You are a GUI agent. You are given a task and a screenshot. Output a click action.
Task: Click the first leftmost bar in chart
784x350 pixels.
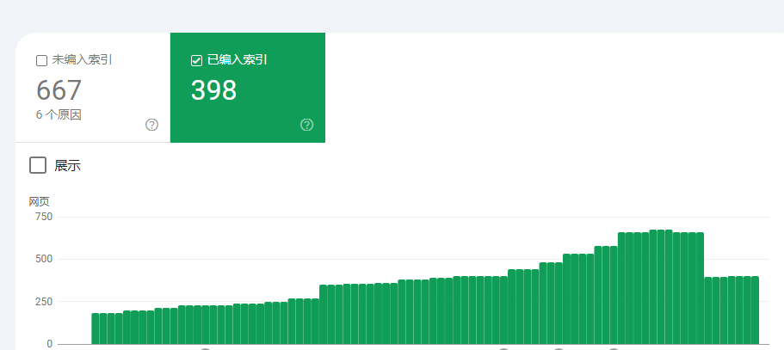[x=96, y=329]
